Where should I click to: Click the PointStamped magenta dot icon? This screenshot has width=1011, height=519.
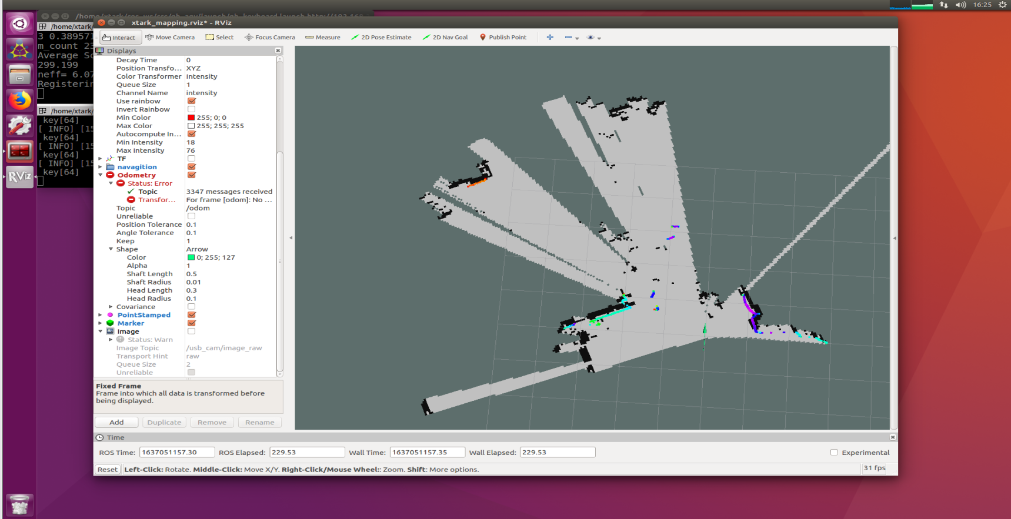[110, 315]
